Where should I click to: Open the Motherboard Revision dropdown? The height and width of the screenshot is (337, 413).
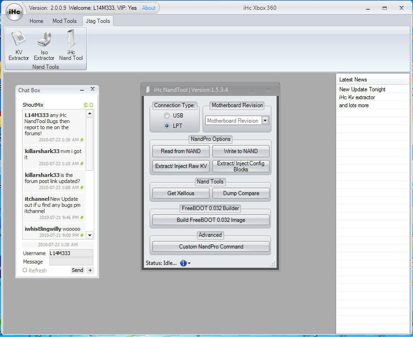[265, 121]
